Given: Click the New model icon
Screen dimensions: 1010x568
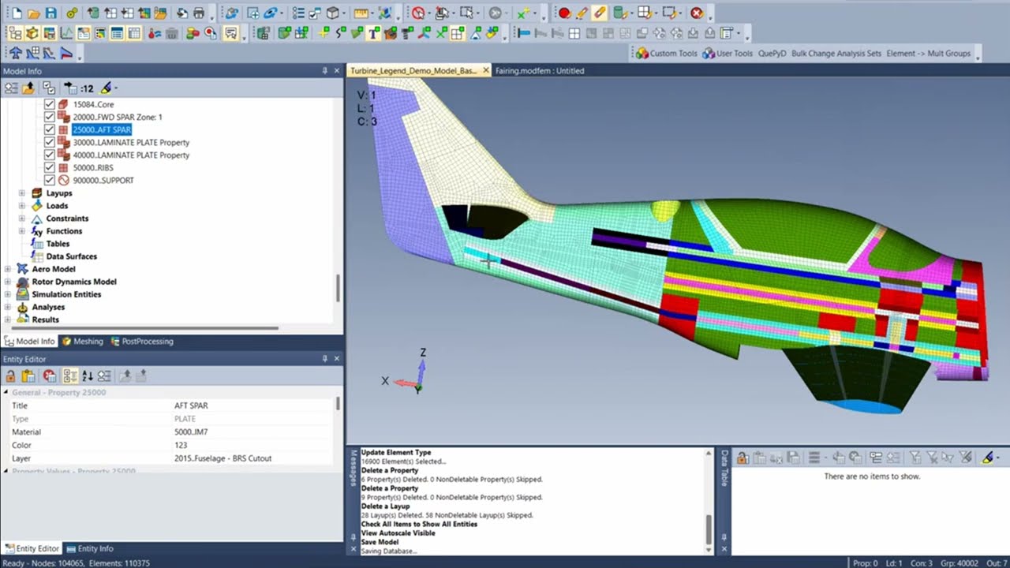Looking at the screenshot, I should point(17,13).
